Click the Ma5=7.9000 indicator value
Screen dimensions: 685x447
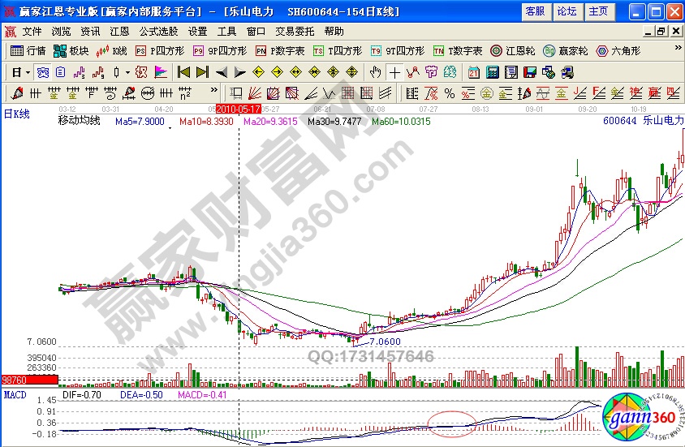click(x=140, y=122)
